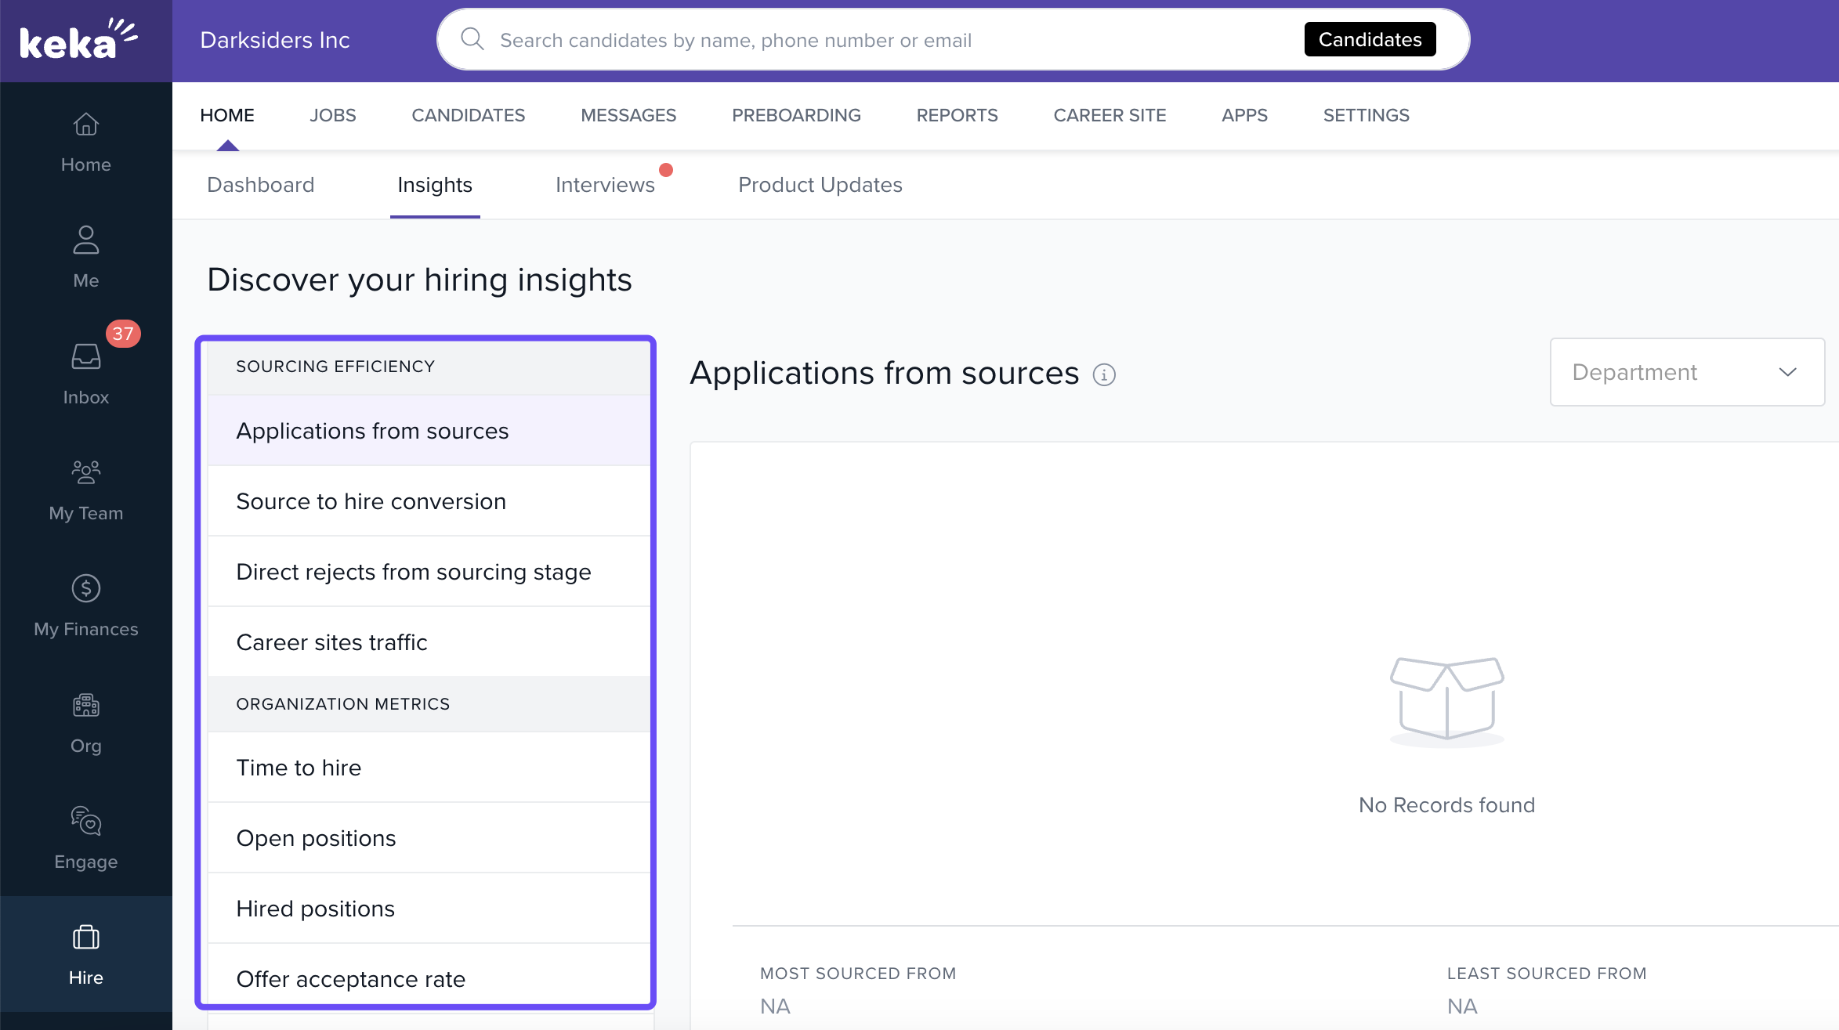1839x1030 pixels.
Task: Click the Candidates search scope button
Action: (1370, 39)
